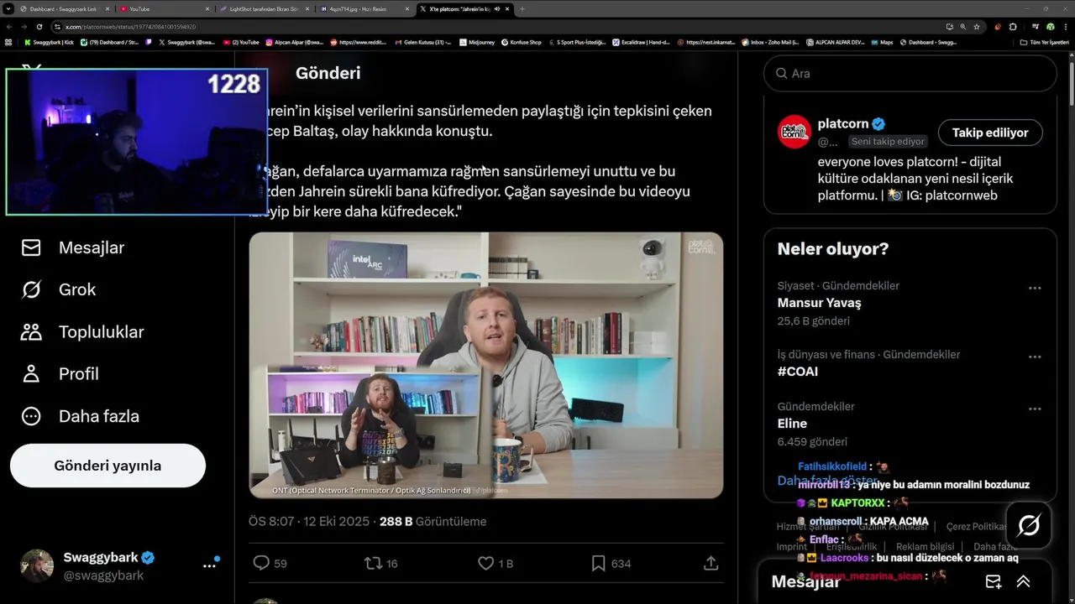Go to Topluluklar communities page

(x=82, y=331)
